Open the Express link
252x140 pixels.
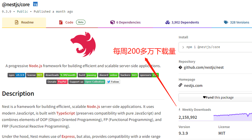(x=68, y=136)
